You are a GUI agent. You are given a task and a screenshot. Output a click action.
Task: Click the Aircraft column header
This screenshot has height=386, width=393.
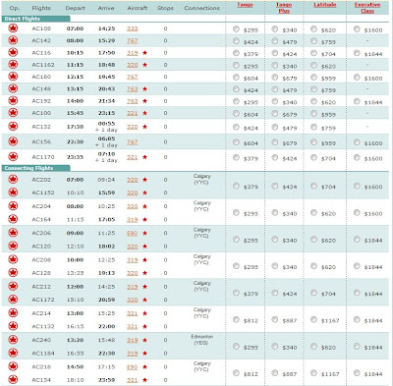138,8
